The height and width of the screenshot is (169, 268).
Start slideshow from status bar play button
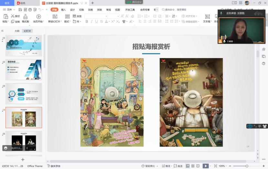pos(205,166)
